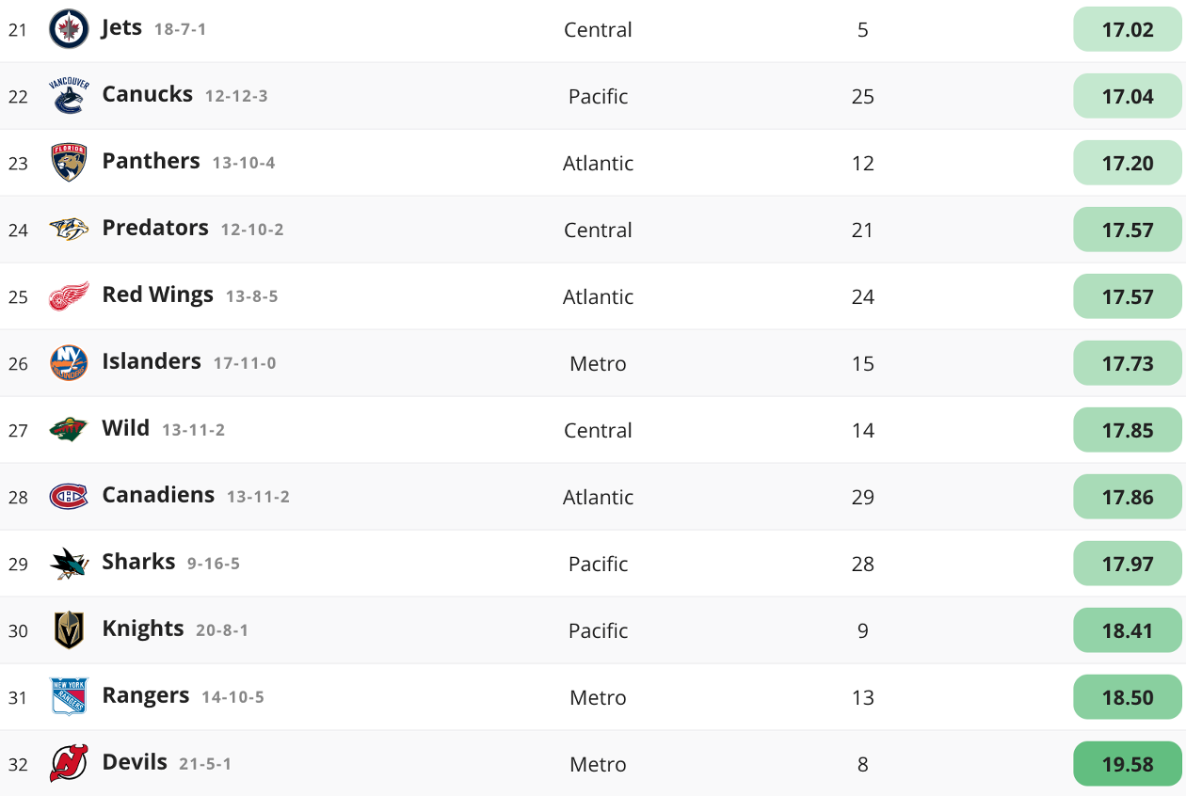Screen dimensions: 1186x796
Task: Open the Islanders team name link
Action: 152,361
